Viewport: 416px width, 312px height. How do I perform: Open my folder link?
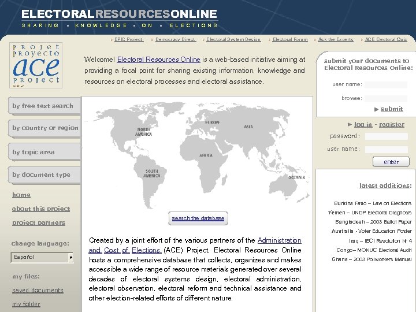click(26, 304)
